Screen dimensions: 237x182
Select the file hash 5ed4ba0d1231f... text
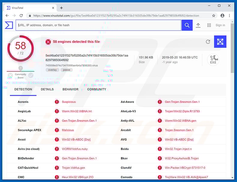click(x=87, y=58)
